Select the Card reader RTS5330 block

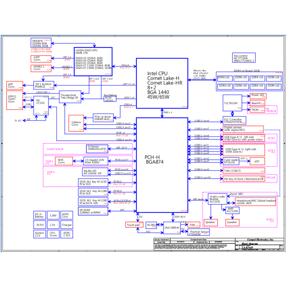click(x=231, y=161)
